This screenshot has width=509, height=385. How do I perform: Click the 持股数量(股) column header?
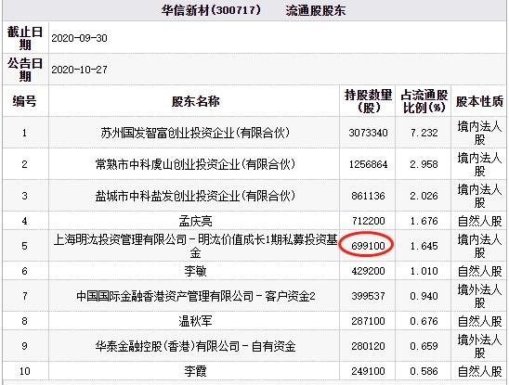tap(368, 101)
